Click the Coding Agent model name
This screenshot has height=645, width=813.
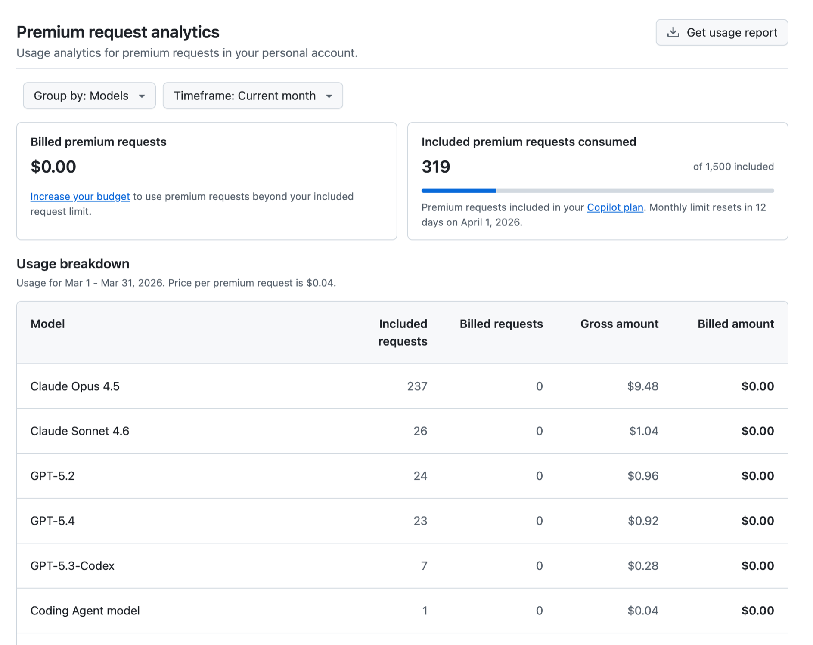pos(85,611)
